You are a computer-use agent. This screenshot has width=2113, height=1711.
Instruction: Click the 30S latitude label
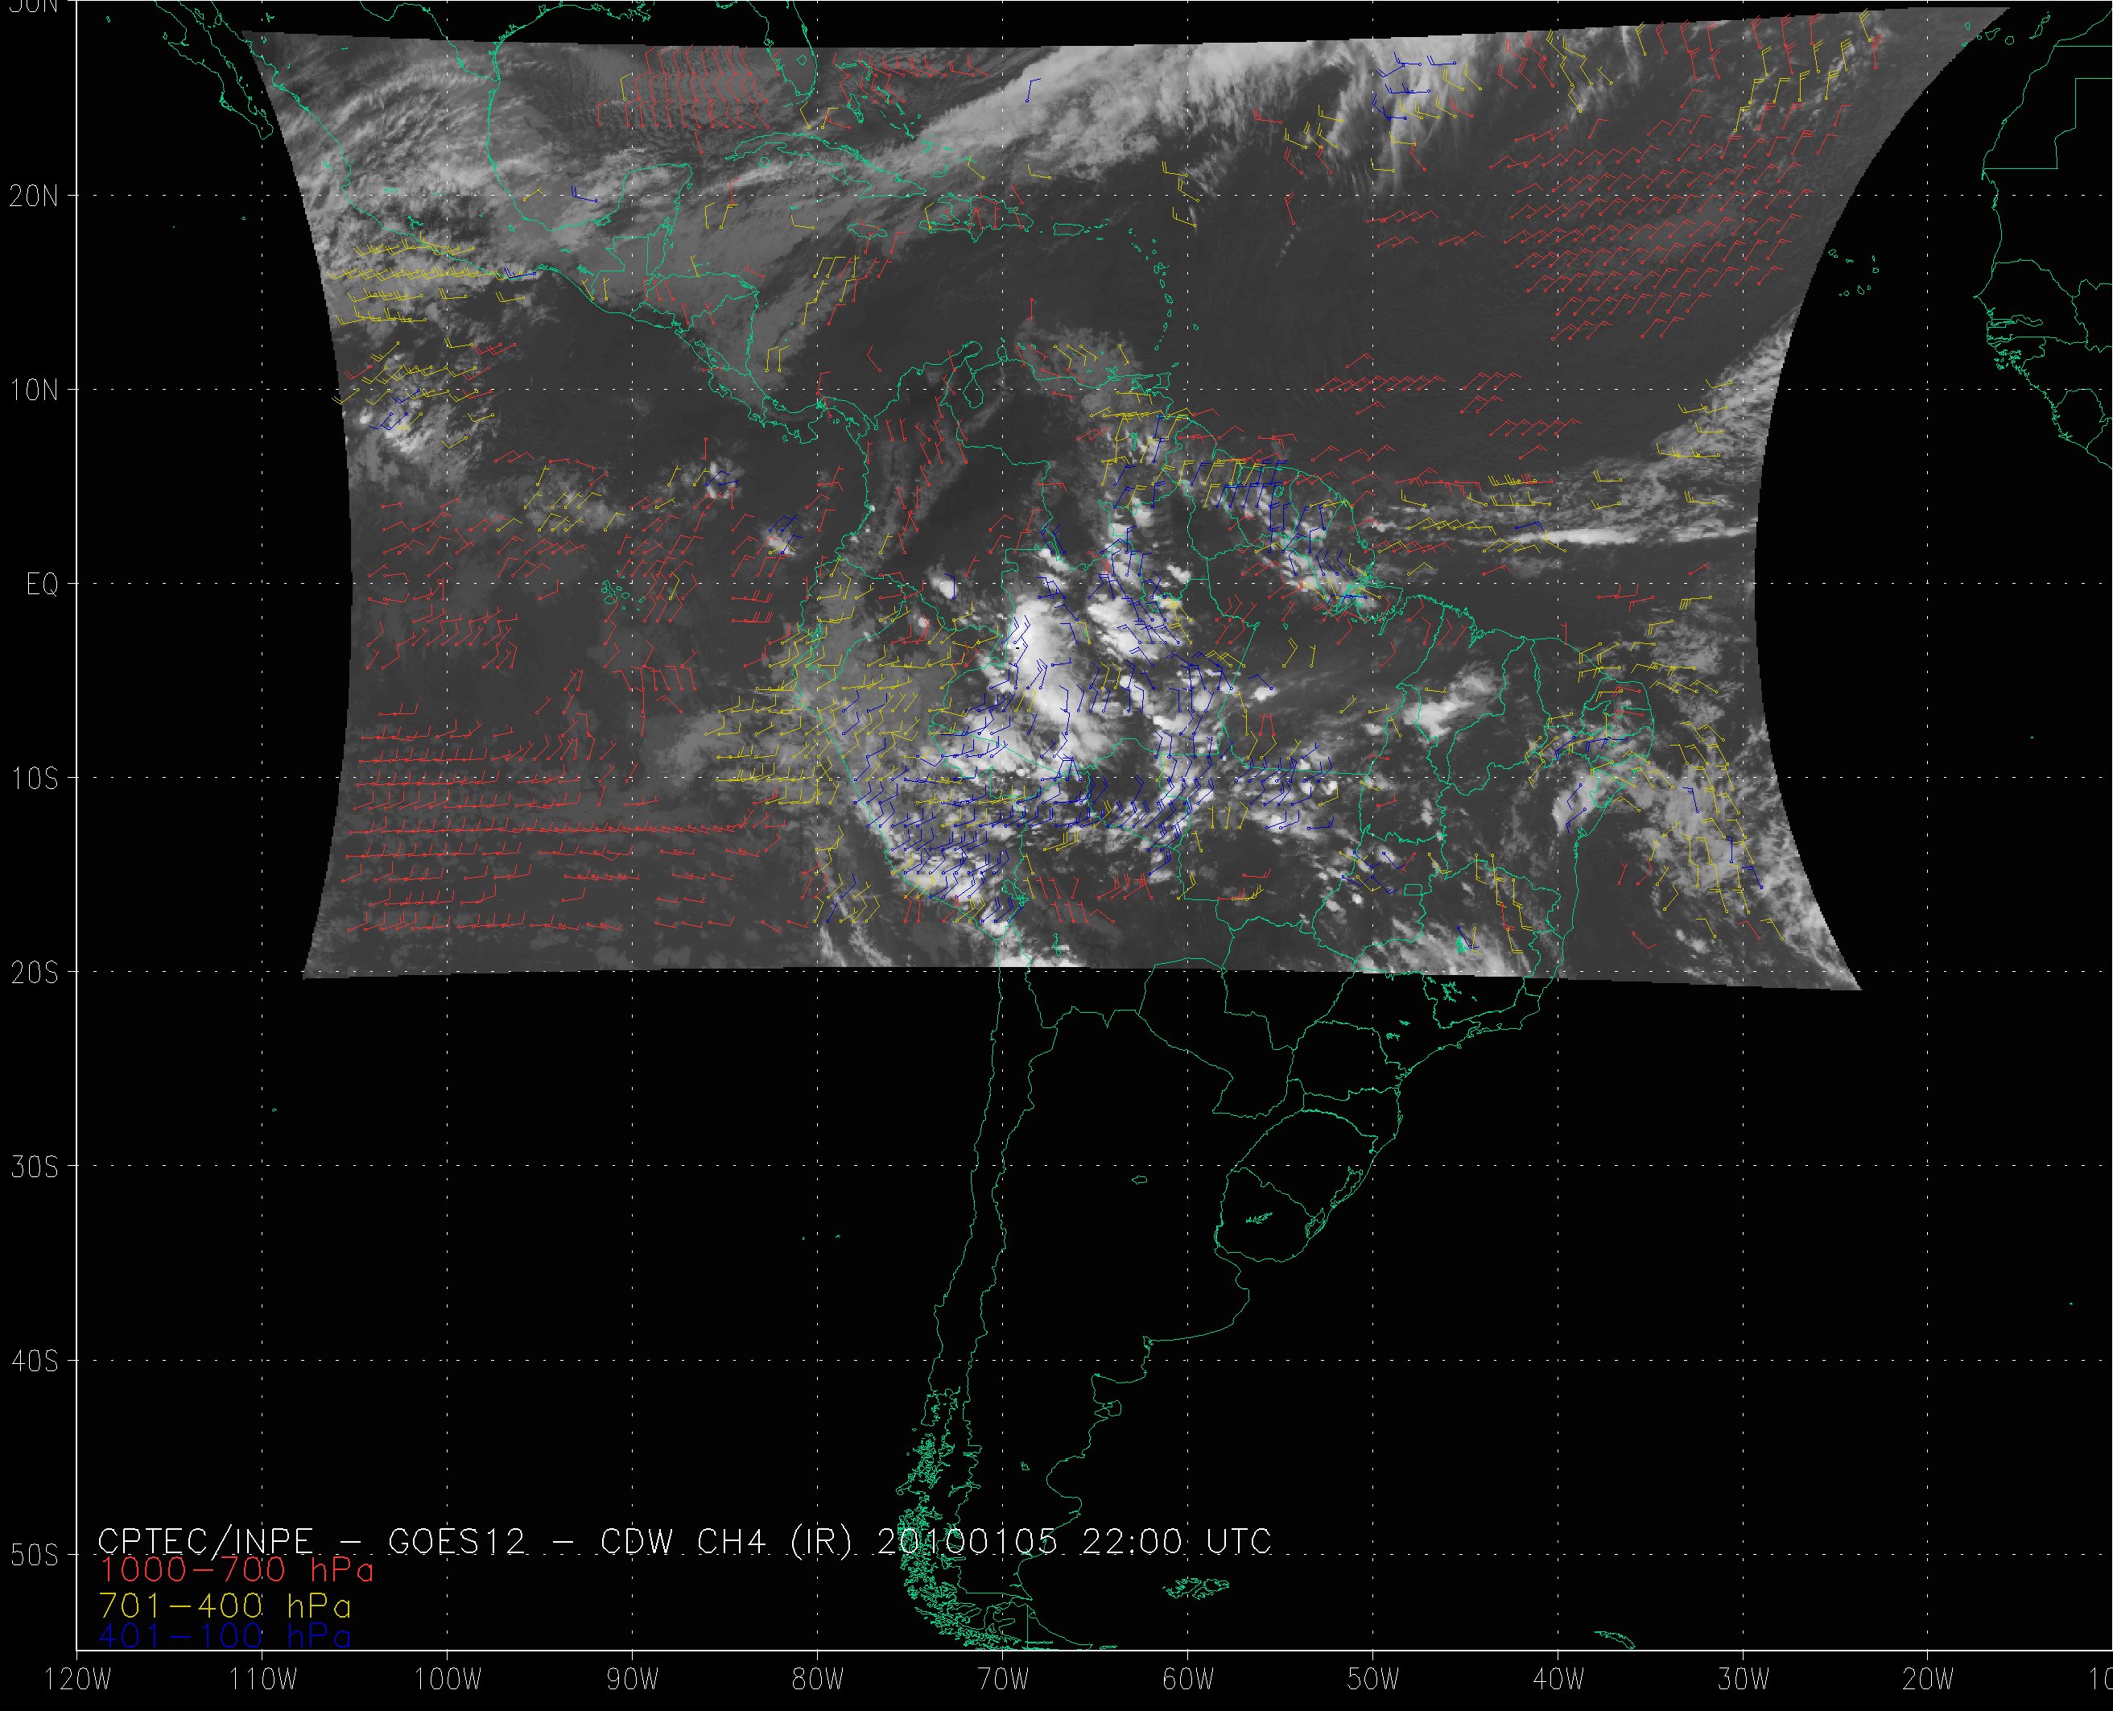click(34, 1167)
